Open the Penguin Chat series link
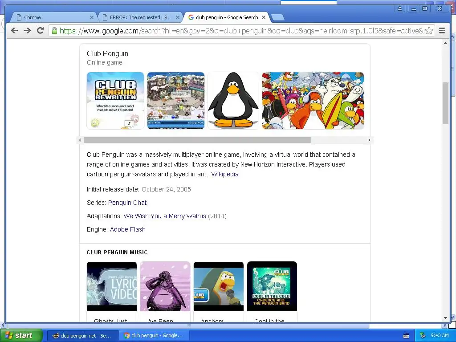Screen dimensions: 456x342 (127, 203)
